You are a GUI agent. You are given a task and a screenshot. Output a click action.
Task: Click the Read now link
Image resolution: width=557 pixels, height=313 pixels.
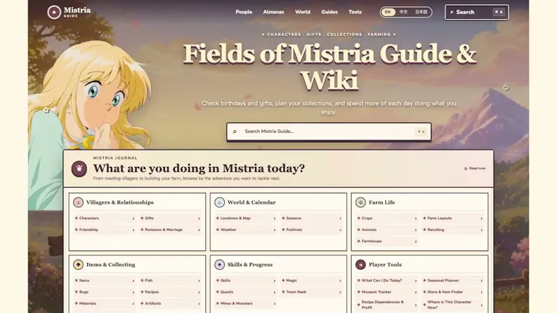tap(475, 168)
